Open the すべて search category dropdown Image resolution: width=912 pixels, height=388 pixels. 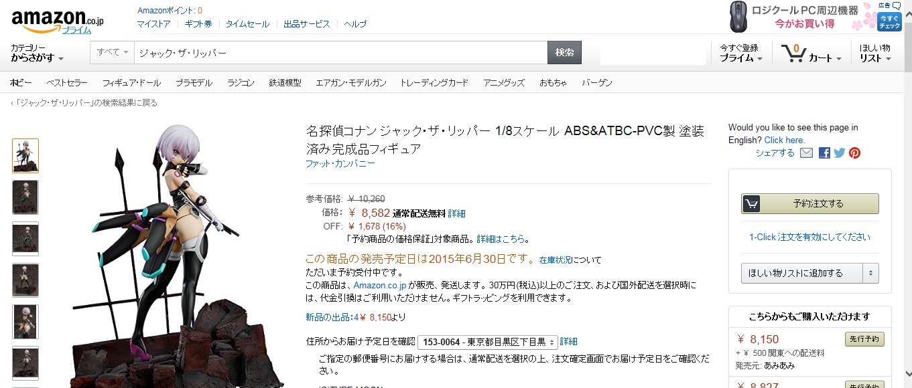pyautogui.click(x=113, y=52)
